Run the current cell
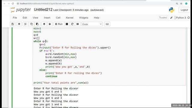Image resolution: width=192 pixels, height=108 pixels. tap(59, 24)
